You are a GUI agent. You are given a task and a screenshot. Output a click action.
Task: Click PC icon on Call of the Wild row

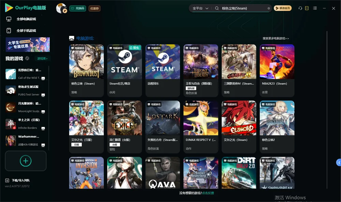tap(43, 78)
